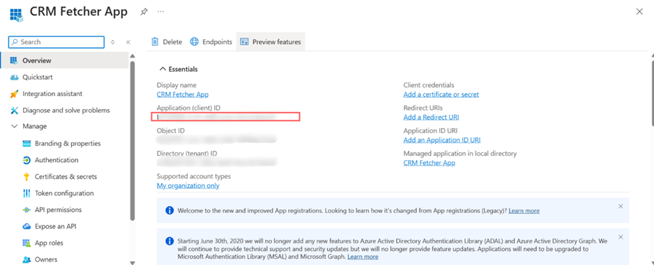
Task: Dismiss the App registrations welcome banner
Action: (621, 207)
